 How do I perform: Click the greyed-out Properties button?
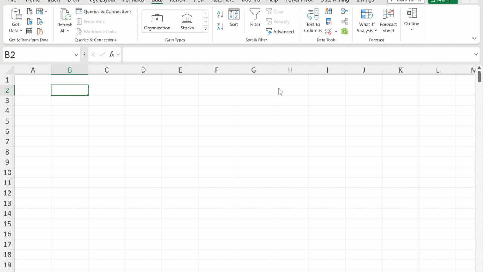coord(90,22)
